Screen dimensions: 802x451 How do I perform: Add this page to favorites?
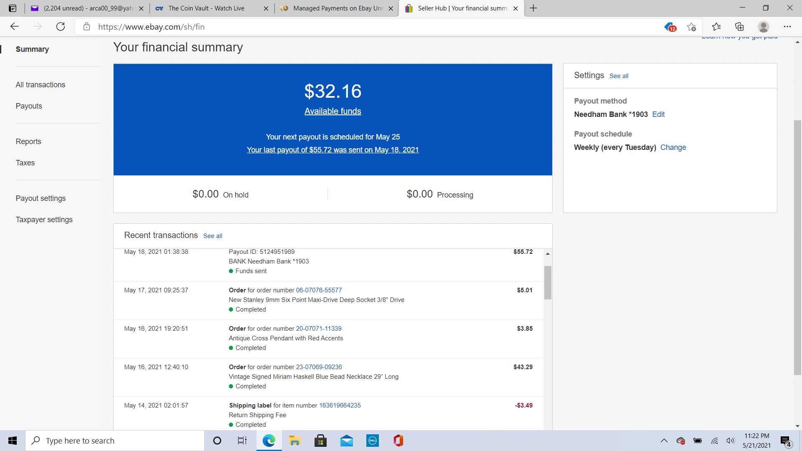click(691, 27)
